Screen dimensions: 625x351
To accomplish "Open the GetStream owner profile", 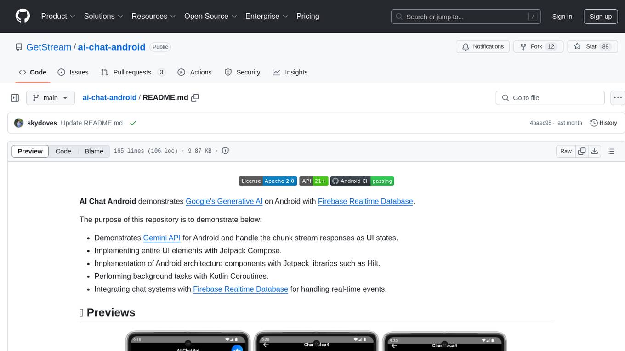I will click(49, 47).
